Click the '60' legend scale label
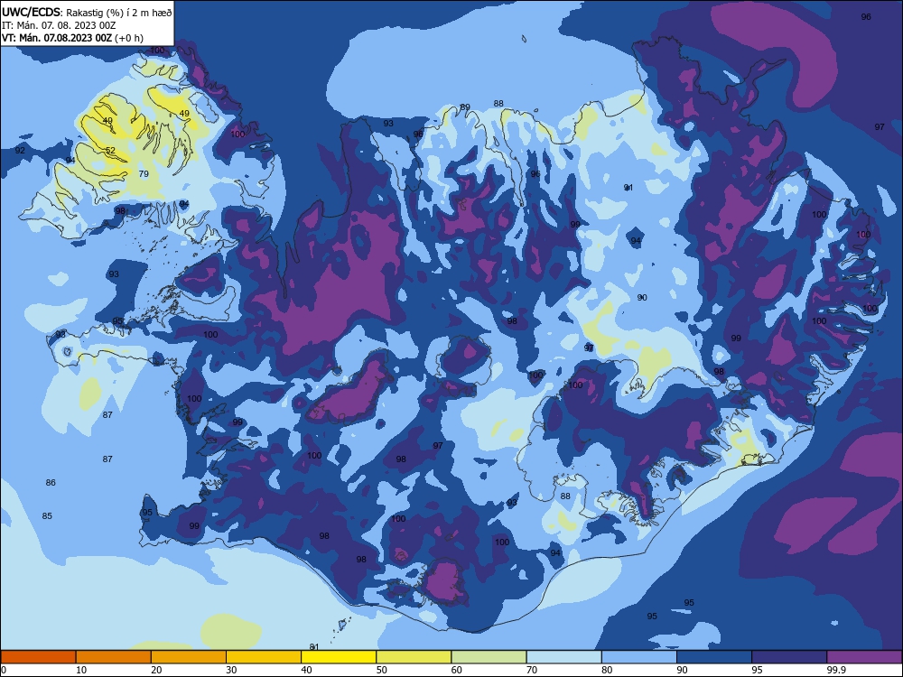The width and height of the screenshot is (903, 677). click(x=457, y=670)
